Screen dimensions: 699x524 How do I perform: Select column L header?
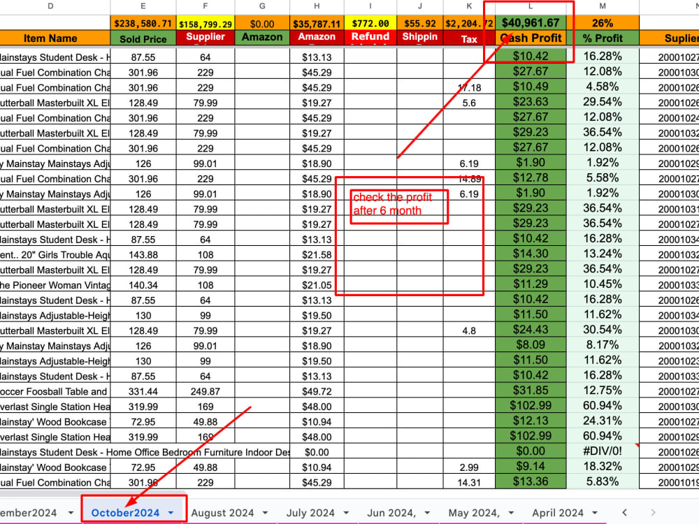click(x=531, y=6)
